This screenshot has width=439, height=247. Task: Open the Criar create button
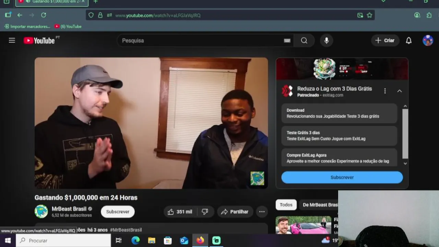(385, 40)
